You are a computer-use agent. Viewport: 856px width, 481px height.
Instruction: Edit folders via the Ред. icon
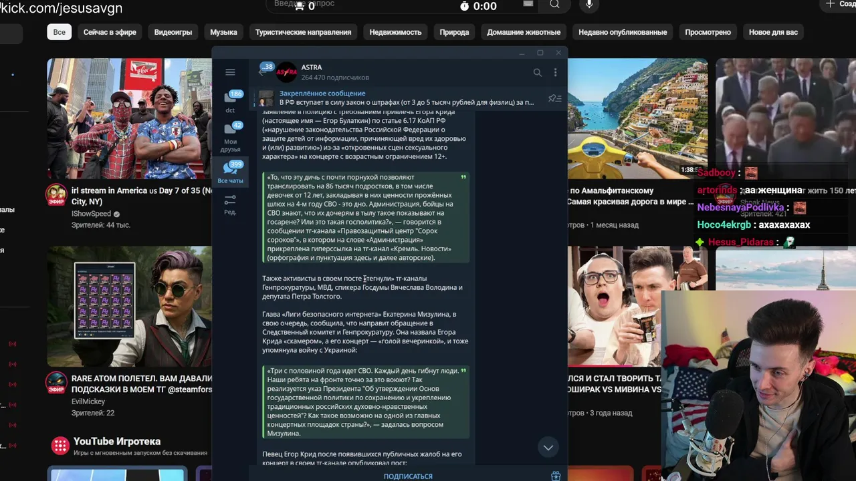point(230,204)
